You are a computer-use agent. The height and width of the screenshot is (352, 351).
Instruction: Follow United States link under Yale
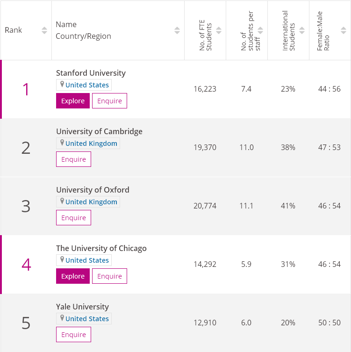[87, 319]
